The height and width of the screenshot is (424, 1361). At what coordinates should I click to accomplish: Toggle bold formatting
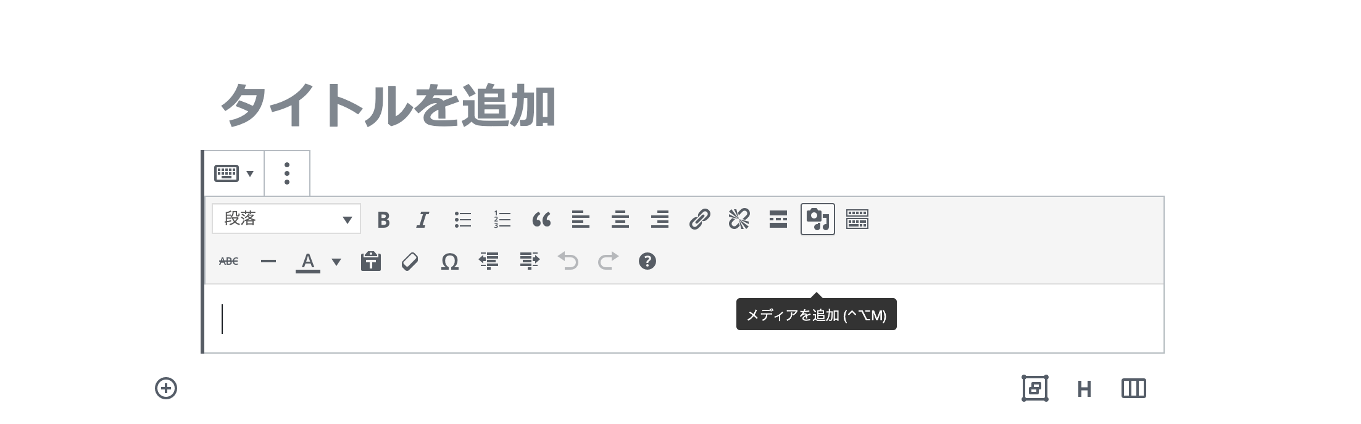click(383, 219)
